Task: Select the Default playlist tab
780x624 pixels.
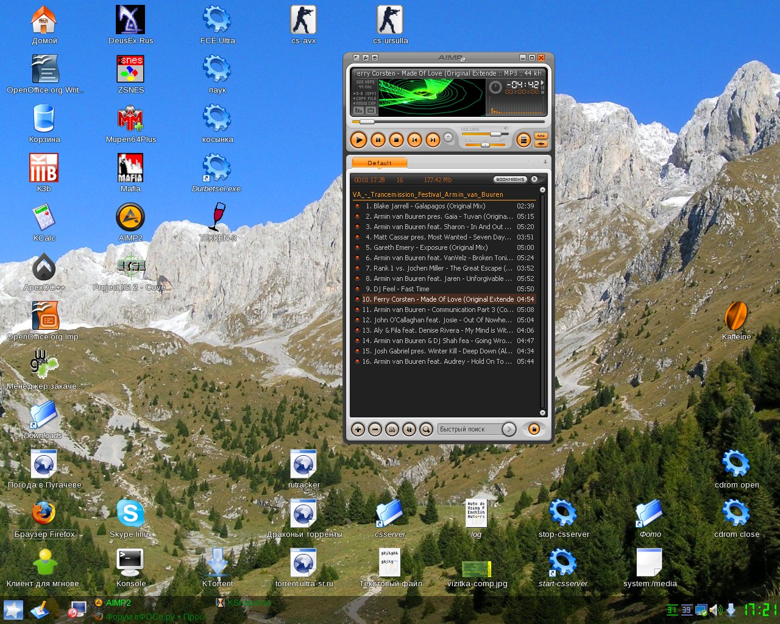Action: coord(379,163)
